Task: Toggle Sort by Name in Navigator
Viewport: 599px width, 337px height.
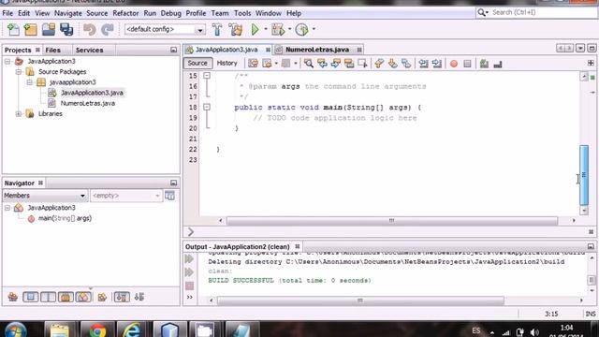Action: [122, 297]
